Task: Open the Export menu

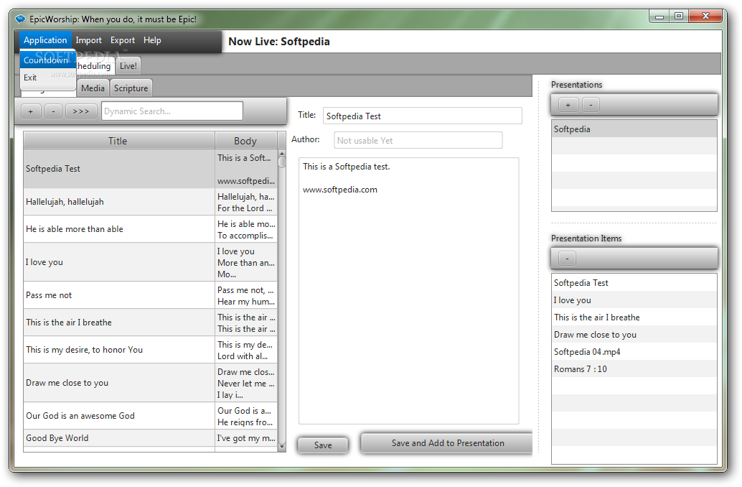Action: pos(123,40)
